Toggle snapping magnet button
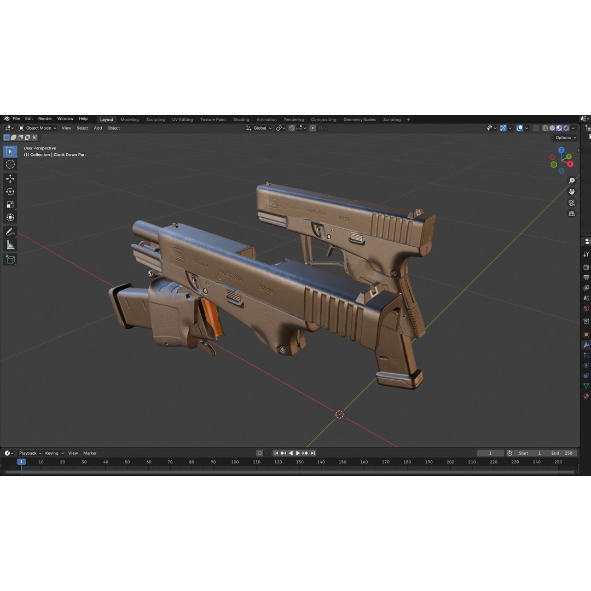 (x=292, y=128)
